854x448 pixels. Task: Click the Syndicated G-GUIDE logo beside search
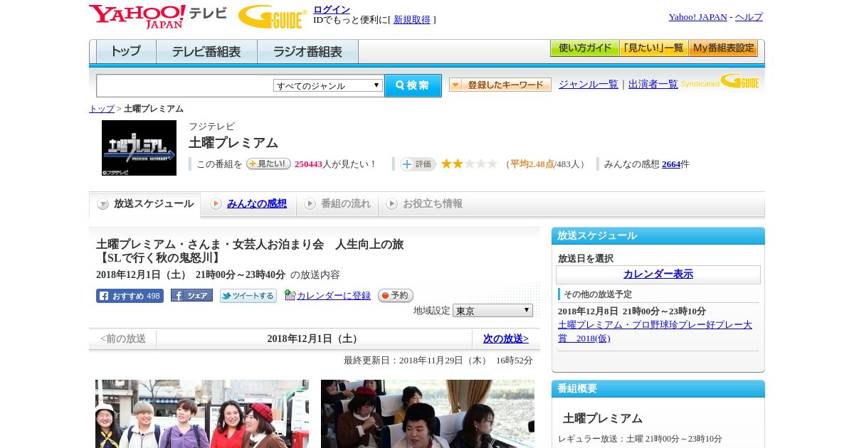pyautogui.click(x=720, y=81)
